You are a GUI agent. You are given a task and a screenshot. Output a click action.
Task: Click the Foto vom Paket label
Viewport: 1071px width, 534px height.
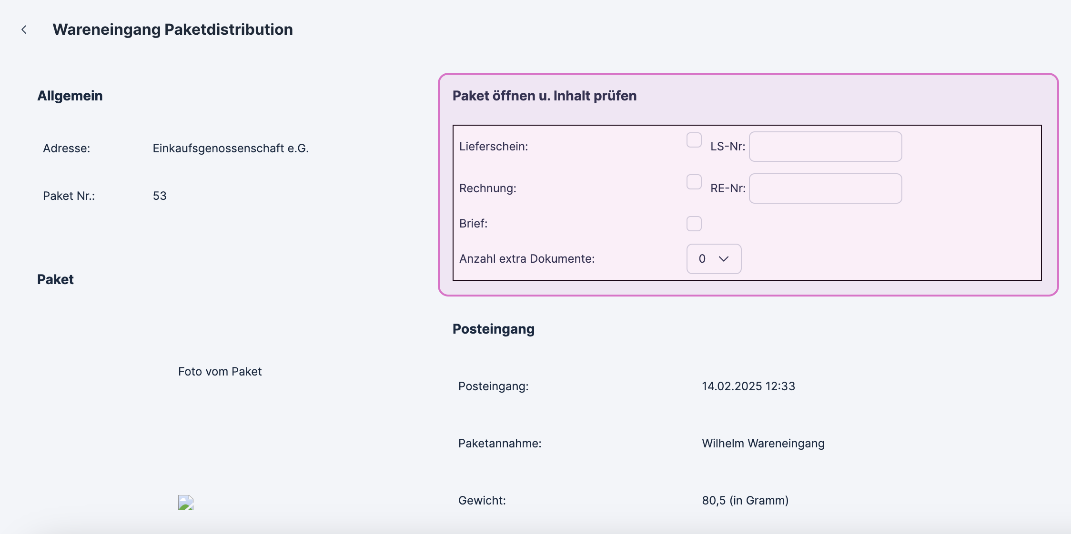tap(220, 372)
